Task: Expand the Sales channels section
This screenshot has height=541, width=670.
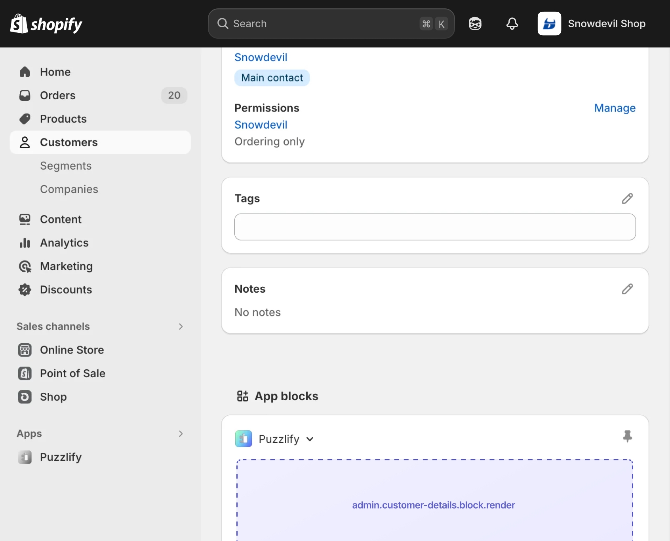Action: pyautogui.click(x=181, y=327)
